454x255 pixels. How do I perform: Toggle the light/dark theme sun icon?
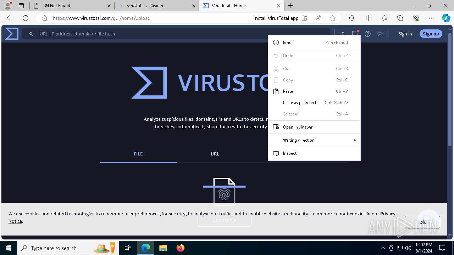(380, 34)
